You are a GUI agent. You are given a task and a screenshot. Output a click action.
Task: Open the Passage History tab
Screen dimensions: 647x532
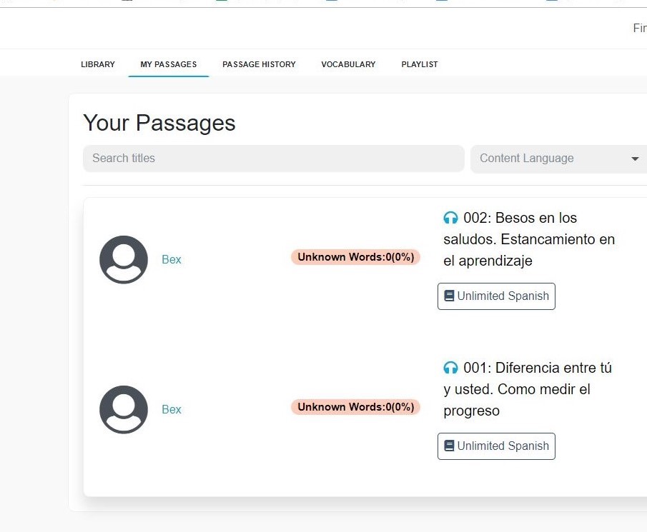click(259, 64)
